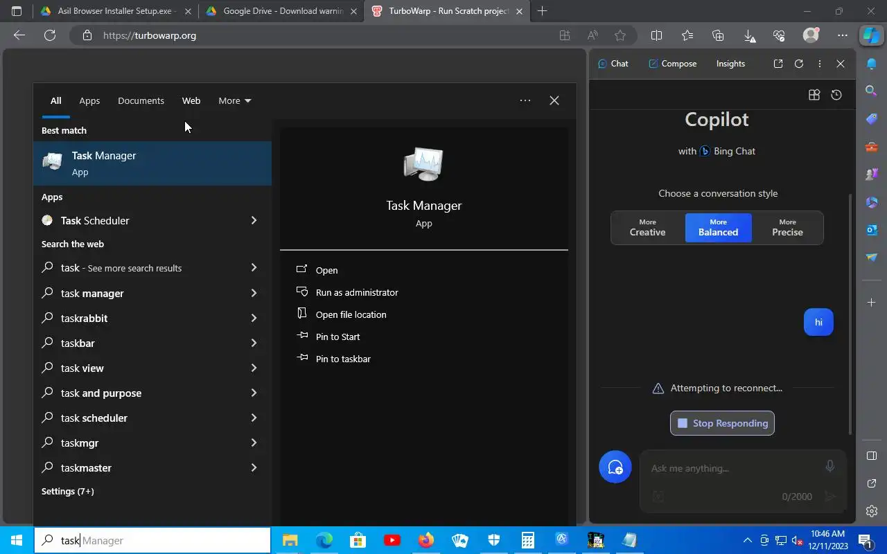Open the Favorites list toolbar button
This screenshot has height=554, width=887.
click(687, 35)
